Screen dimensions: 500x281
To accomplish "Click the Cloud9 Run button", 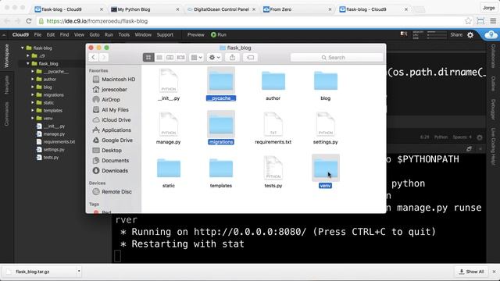I will pyautogui.click(x=219, y=34).
